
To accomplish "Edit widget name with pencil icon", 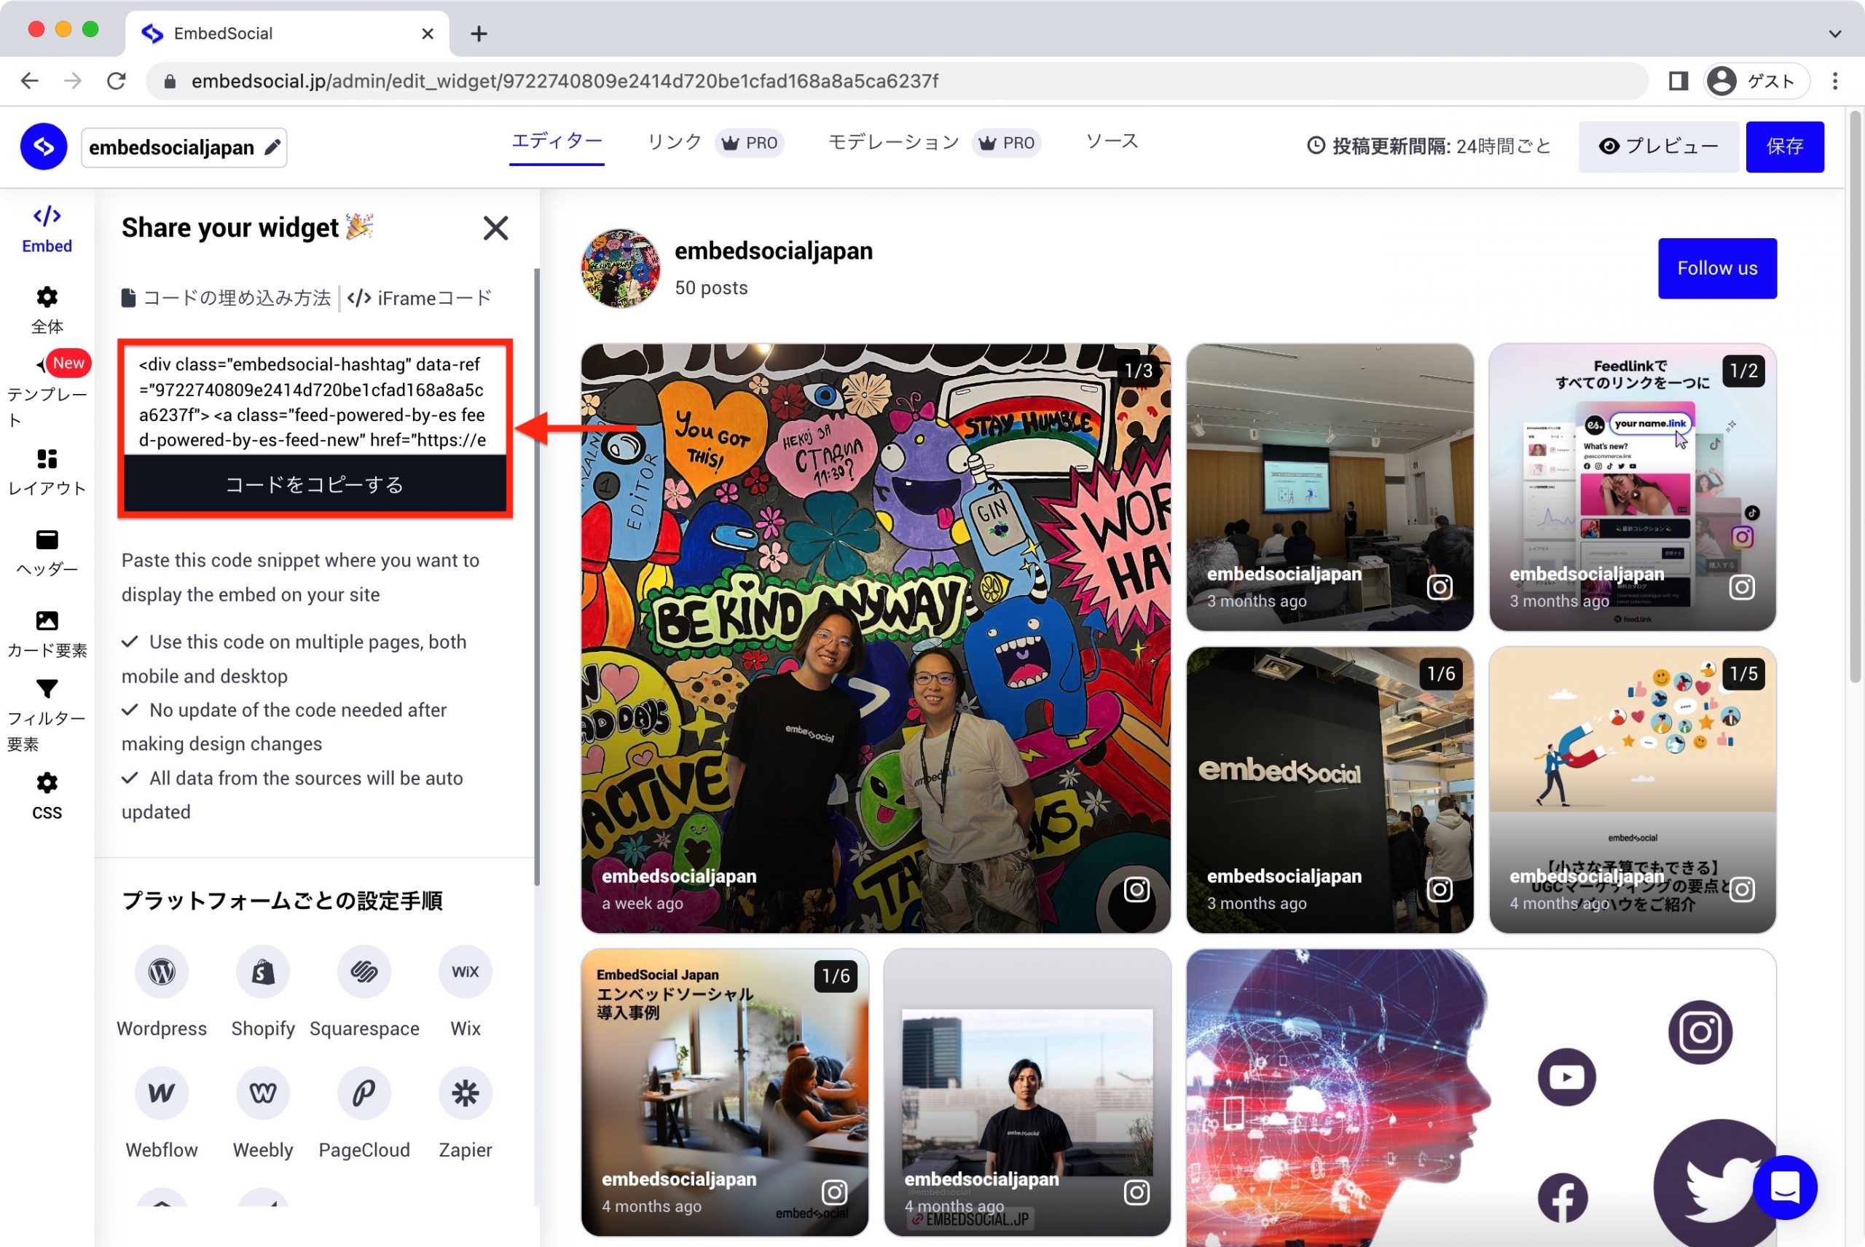I will tap(272, 147).
